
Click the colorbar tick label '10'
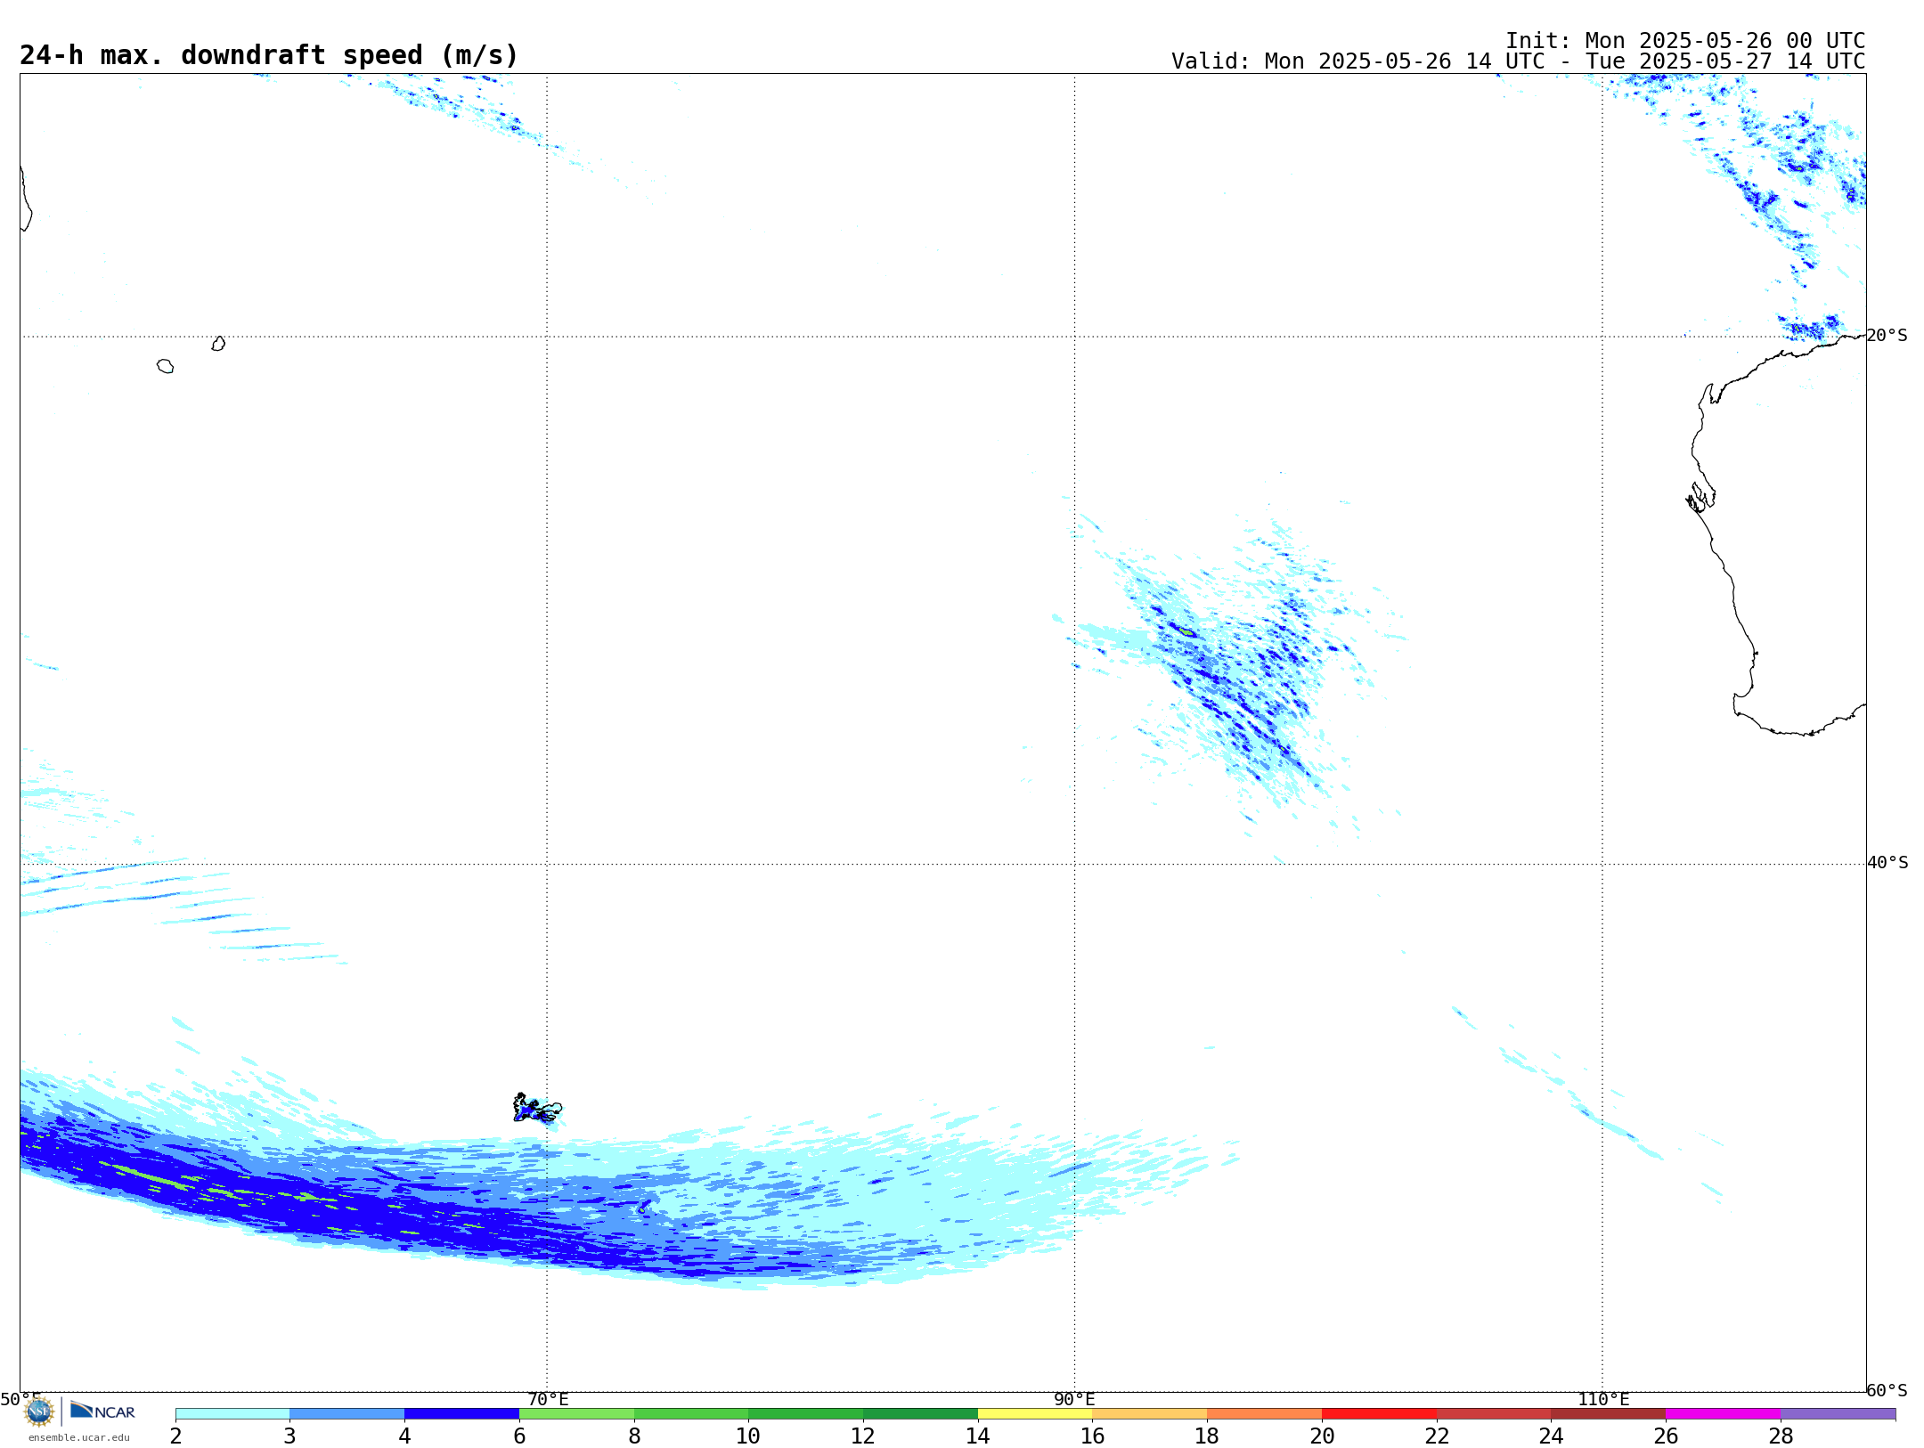(748, 1436)
